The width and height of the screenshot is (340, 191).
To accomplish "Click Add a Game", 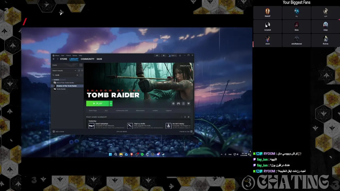I will pyautogui.click(x=58, y=132).
